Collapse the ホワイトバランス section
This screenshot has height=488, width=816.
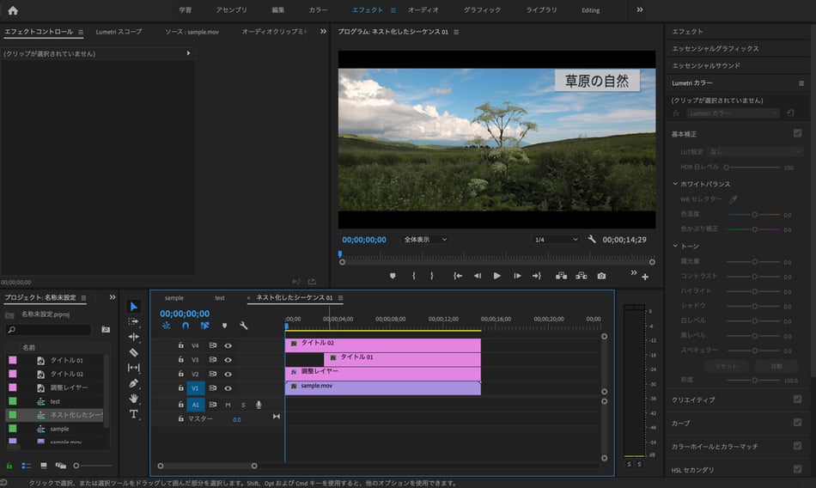(676, 184)
